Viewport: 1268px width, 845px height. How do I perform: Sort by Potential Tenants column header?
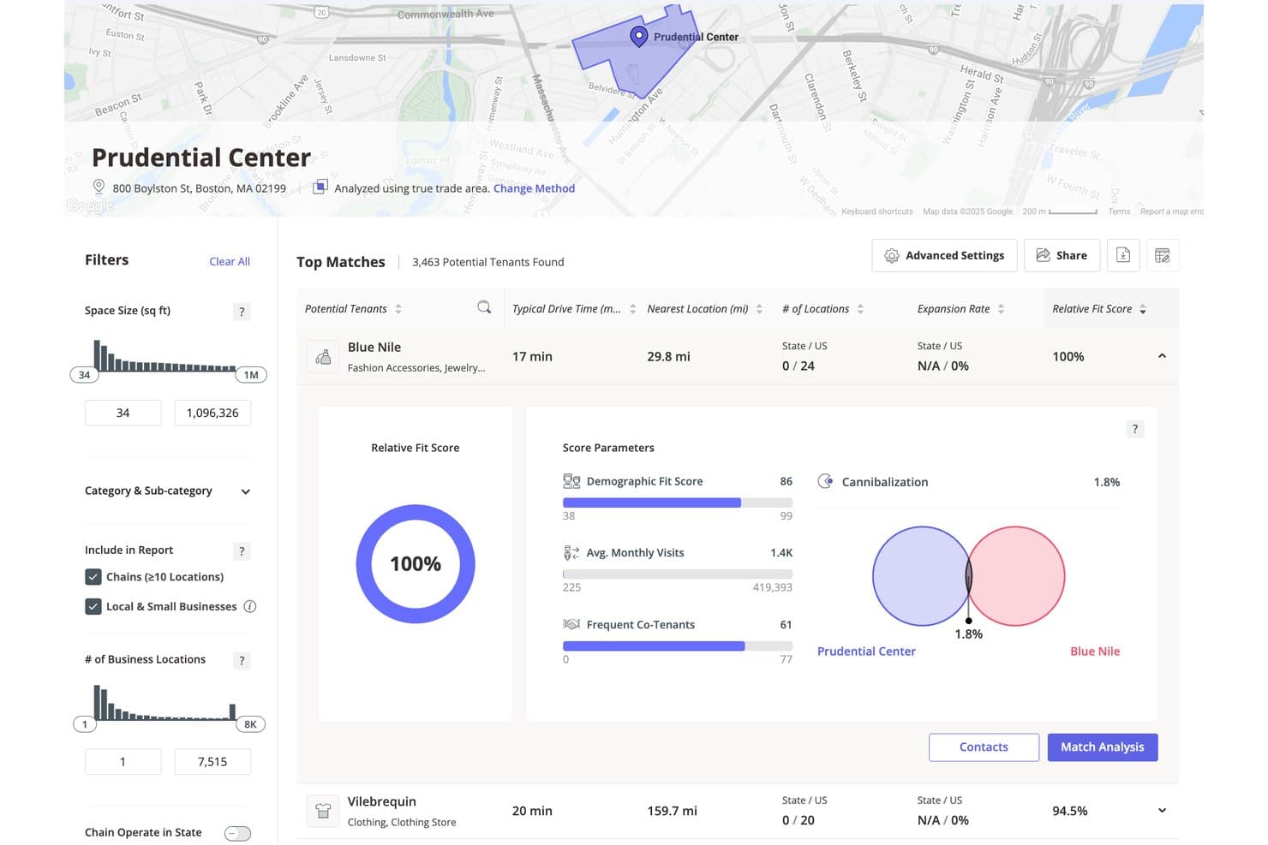[x=398, y=309]
